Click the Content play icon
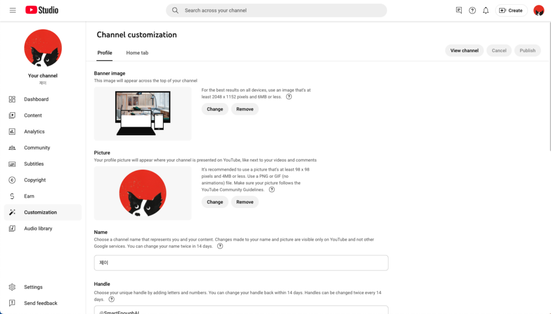551x314 pixels. [12, 115]
